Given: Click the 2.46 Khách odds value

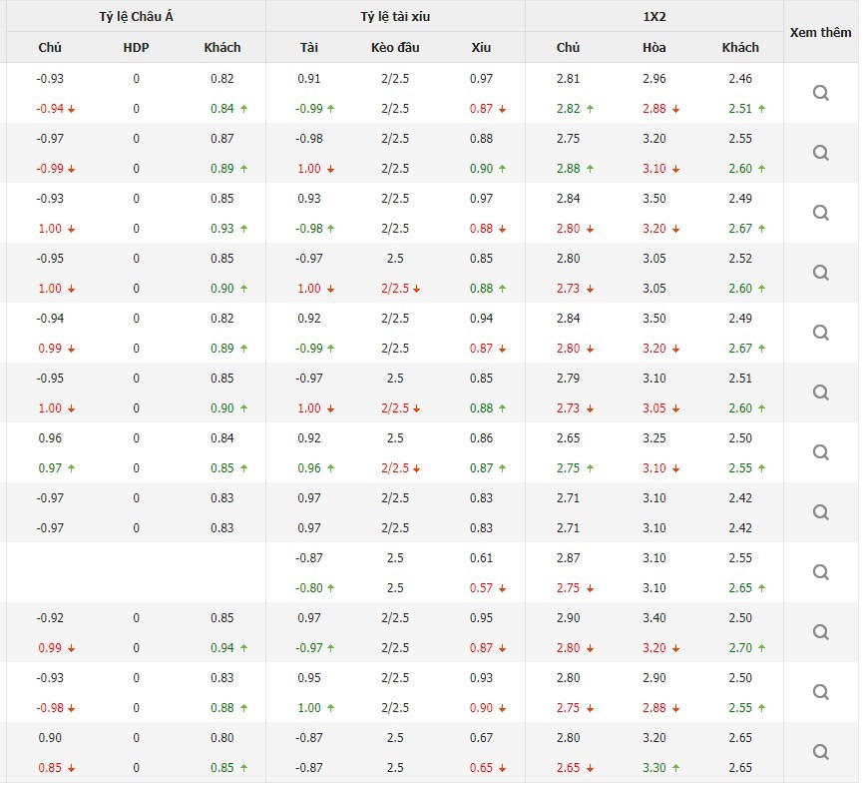Looking at the screenshot, I should click(x=740, y=78).
